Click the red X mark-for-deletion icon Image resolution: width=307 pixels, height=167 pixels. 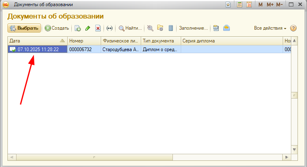[x=98, y=28]
